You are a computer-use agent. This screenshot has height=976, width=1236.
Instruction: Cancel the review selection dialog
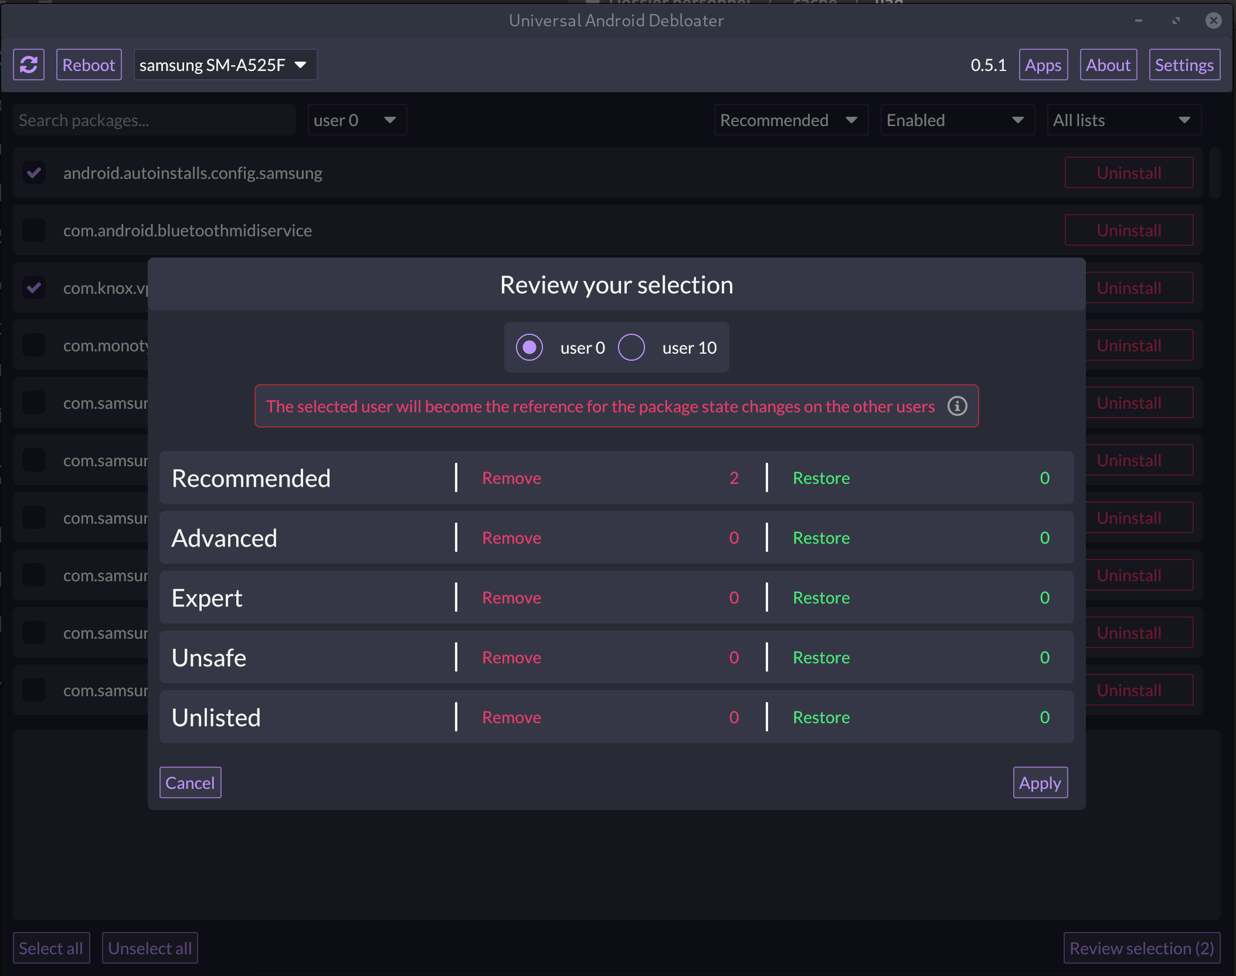point(190,782)
